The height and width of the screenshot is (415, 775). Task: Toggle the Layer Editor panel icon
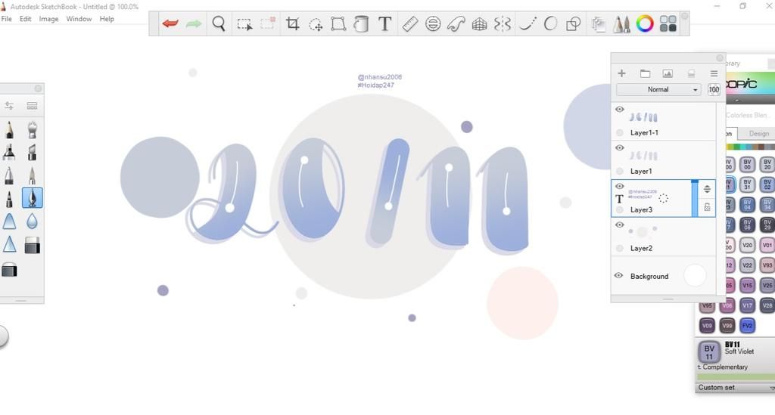(x=598, y=24)
